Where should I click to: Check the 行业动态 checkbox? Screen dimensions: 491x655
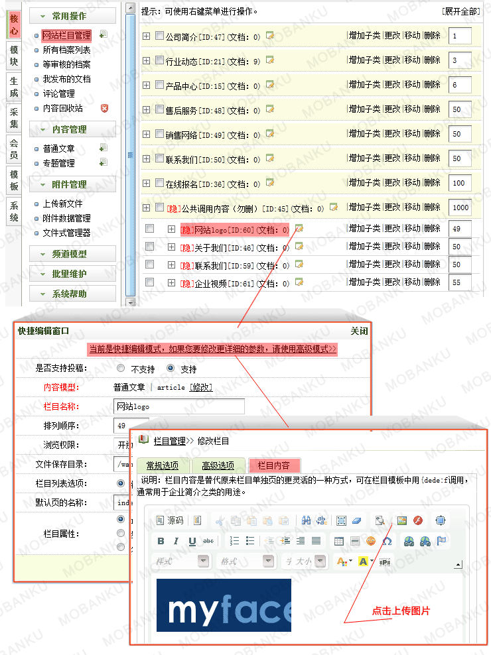(159, 60)
